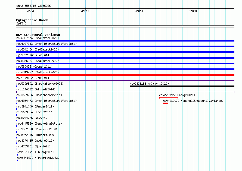Click variant label nsv4445980 (GenomeinaBottle)

coord(39,123)
